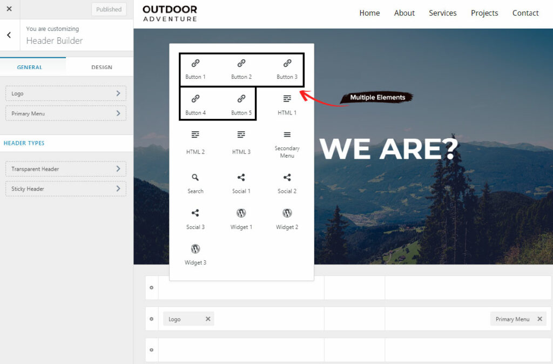Select the Social 1 share element
This screenshot has width=553, height=364.
pyautogui.click(x=241, y=183)
